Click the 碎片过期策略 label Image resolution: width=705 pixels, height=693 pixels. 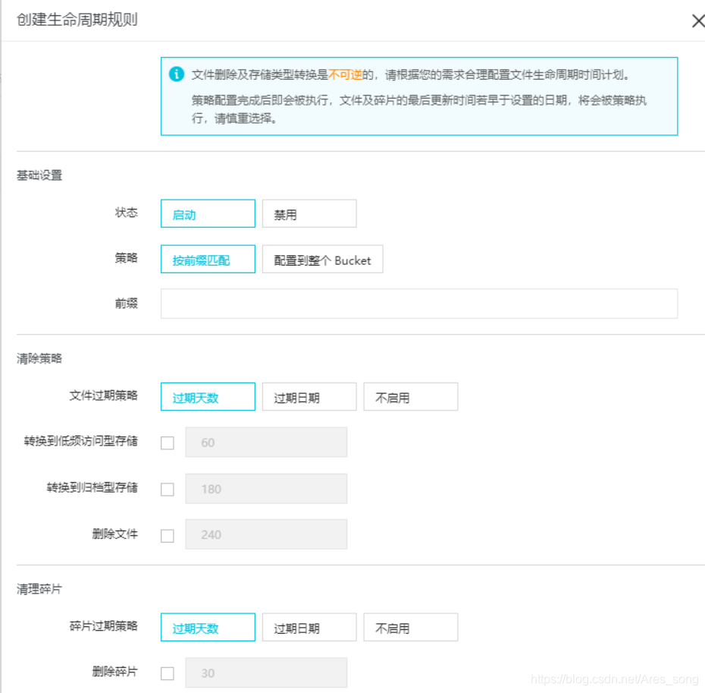[x=103, y=626]
